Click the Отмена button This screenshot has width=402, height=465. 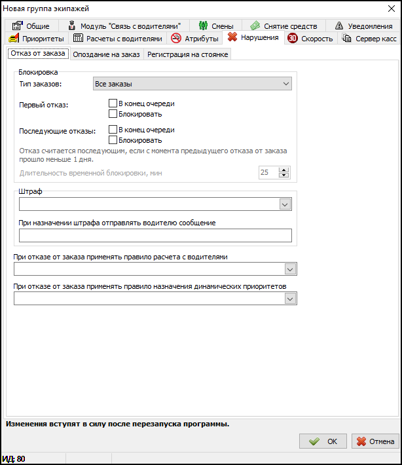tap(375, 441)
